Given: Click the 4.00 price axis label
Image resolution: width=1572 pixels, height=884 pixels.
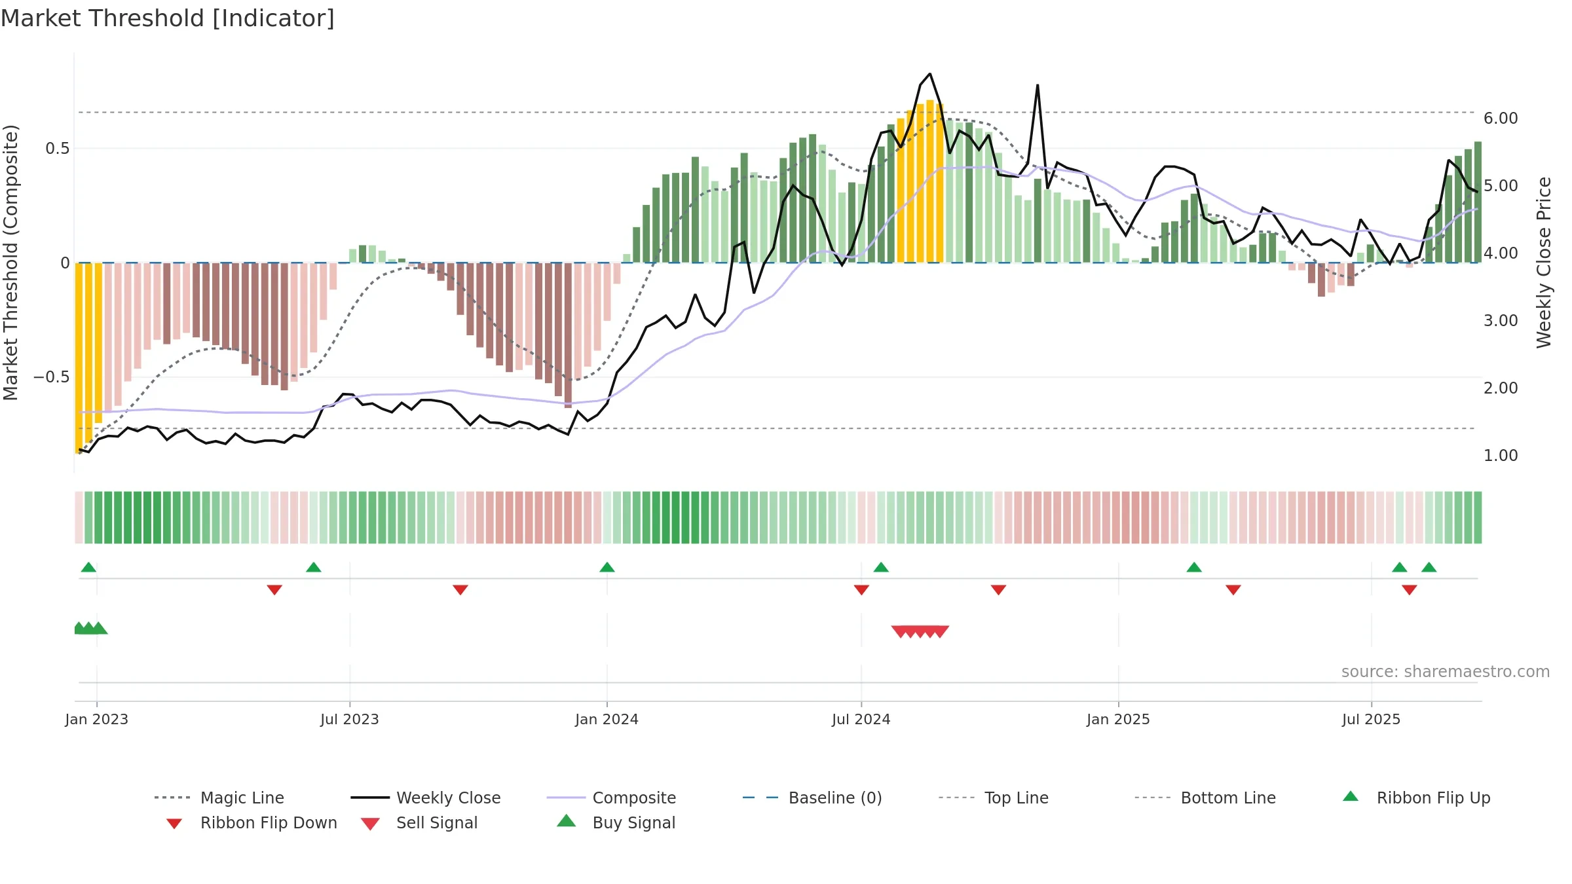Looking at the screenshot, I should (x=1501, y=253).
